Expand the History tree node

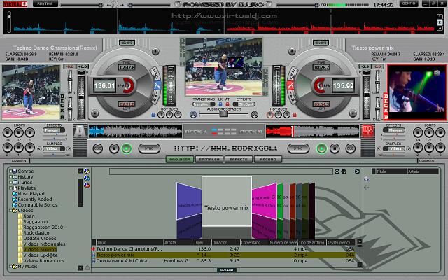pyautogui.click(x=10, y=177)
